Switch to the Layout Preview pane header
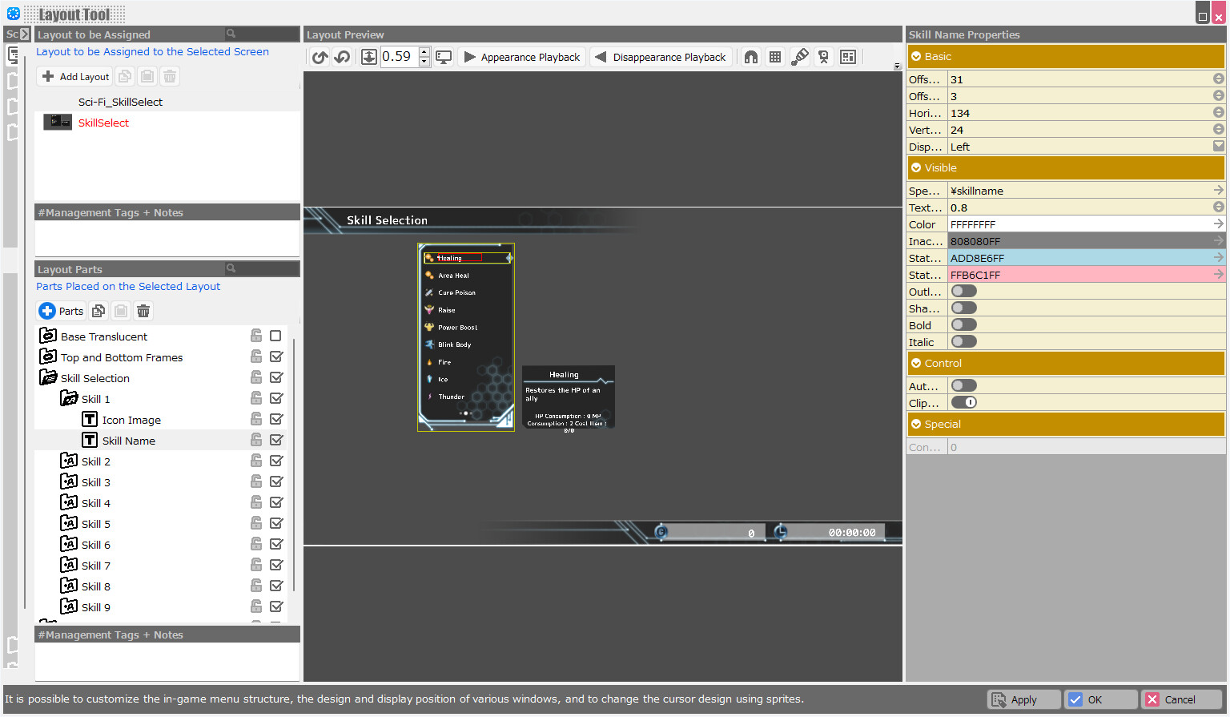This screenshot has height=717, width=1230. click(x=344, y=34)
